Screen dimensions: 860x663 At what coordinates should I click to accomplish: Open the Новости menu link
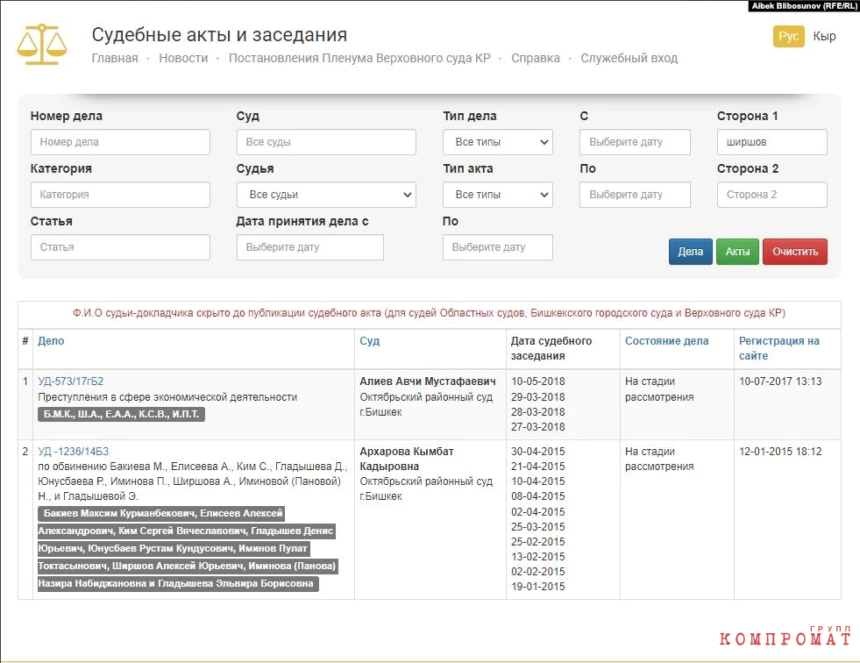(183, 58)
